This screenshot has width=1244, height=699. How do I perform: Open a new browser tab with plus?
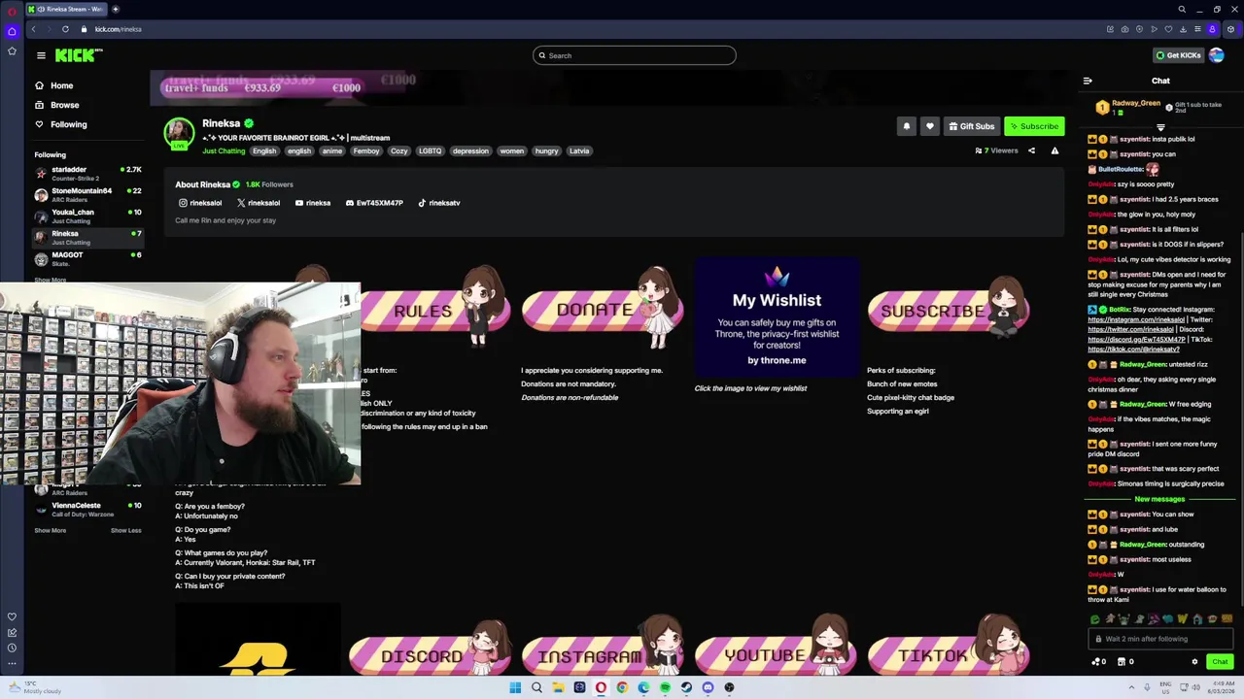[x=115, y=9]
